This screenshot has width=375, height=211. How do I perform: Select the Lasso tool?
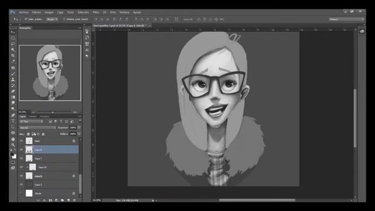tap(13, 44)
